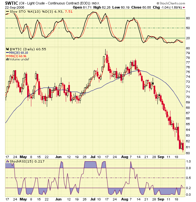Click the 'Oil - Light Crude - Continuous Contract (EOD)' subtitle
The image size is (196, 202).
pos(55,3)
